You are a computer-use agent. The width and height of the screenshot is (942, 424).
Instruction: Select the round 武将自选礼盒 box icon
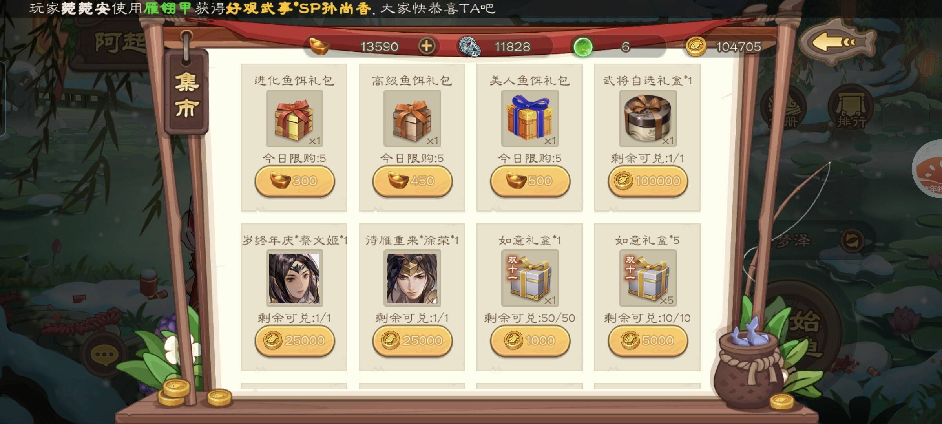tap(648, 119)
